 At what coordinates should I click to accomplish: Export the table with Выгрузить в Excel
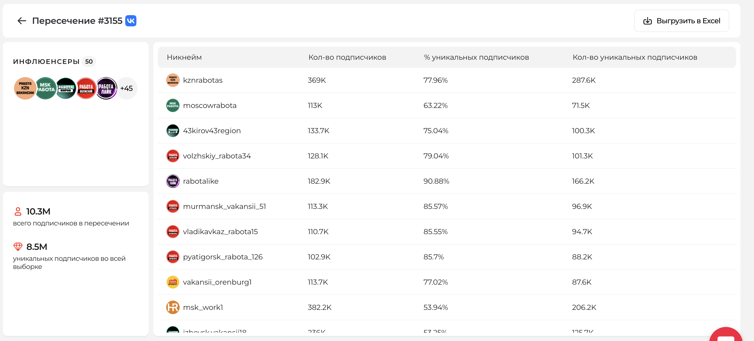[x=681, y=21]
